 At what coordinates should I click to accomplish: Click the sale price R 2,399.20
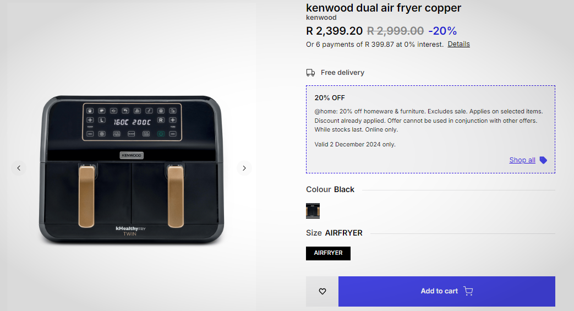pyautogui.click(x=334, y=31)
